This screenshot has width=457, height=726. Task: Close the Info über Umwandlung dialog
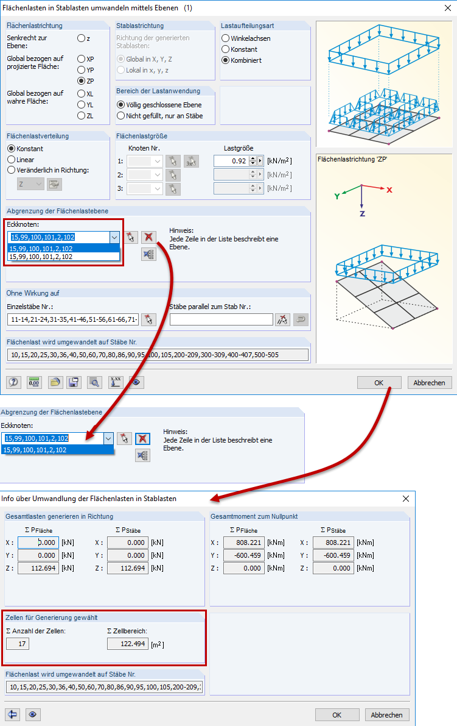coord(406,499)
